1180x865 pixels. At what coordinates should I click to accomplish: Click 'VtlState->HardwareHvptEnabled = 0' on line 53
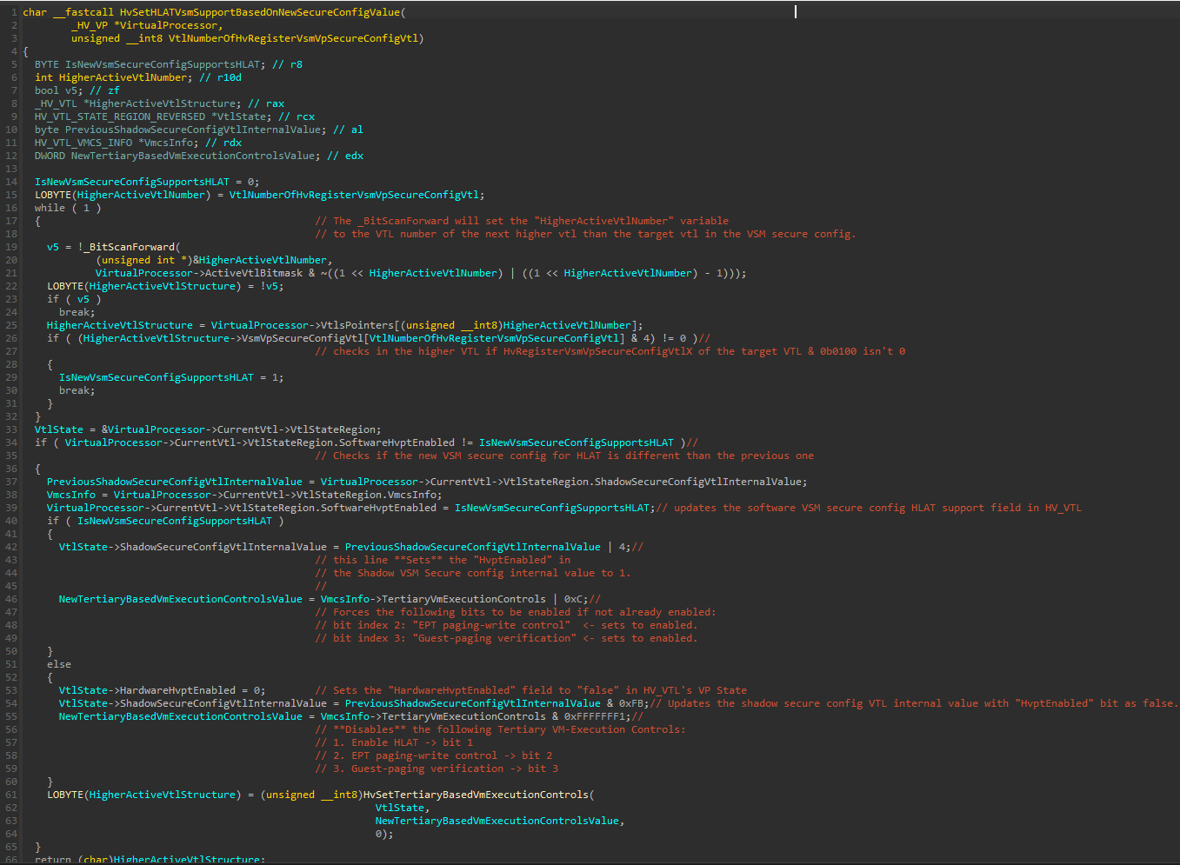click(163, 690)
